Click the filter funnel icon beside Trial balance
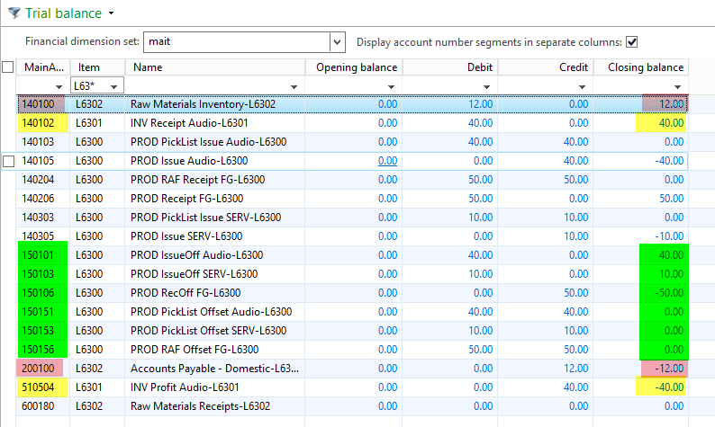The height and width of the screenshot is (427, 715). coord(14,13)
